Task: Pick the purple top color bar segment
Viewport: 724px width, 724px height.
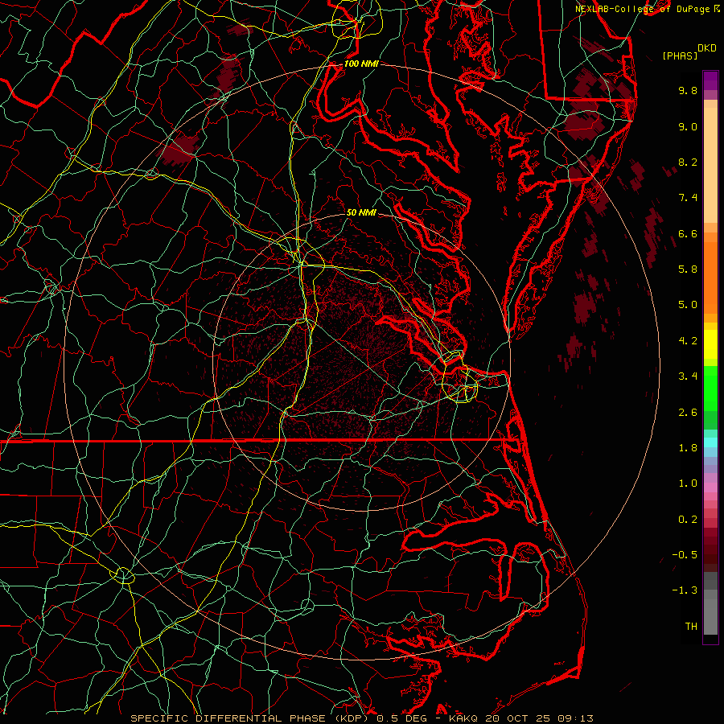Action: 710,80
